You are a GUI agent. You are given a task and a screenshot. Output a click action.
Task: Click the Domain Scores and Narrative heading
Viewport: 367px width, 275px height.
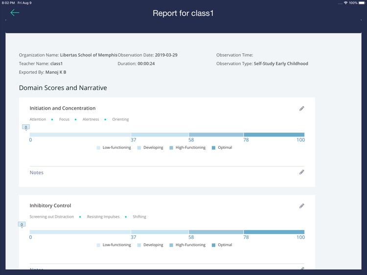point(63,88)
